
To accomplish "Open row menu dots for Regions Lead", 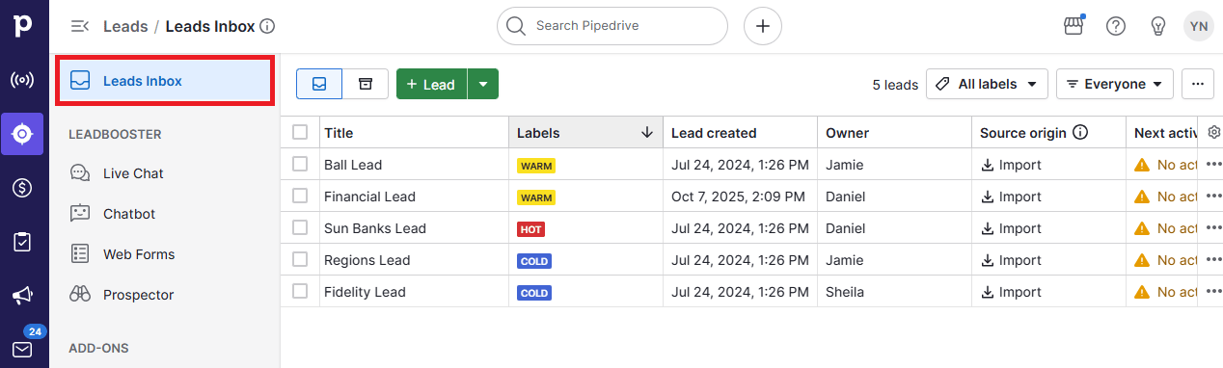I will pos(1214,260).
